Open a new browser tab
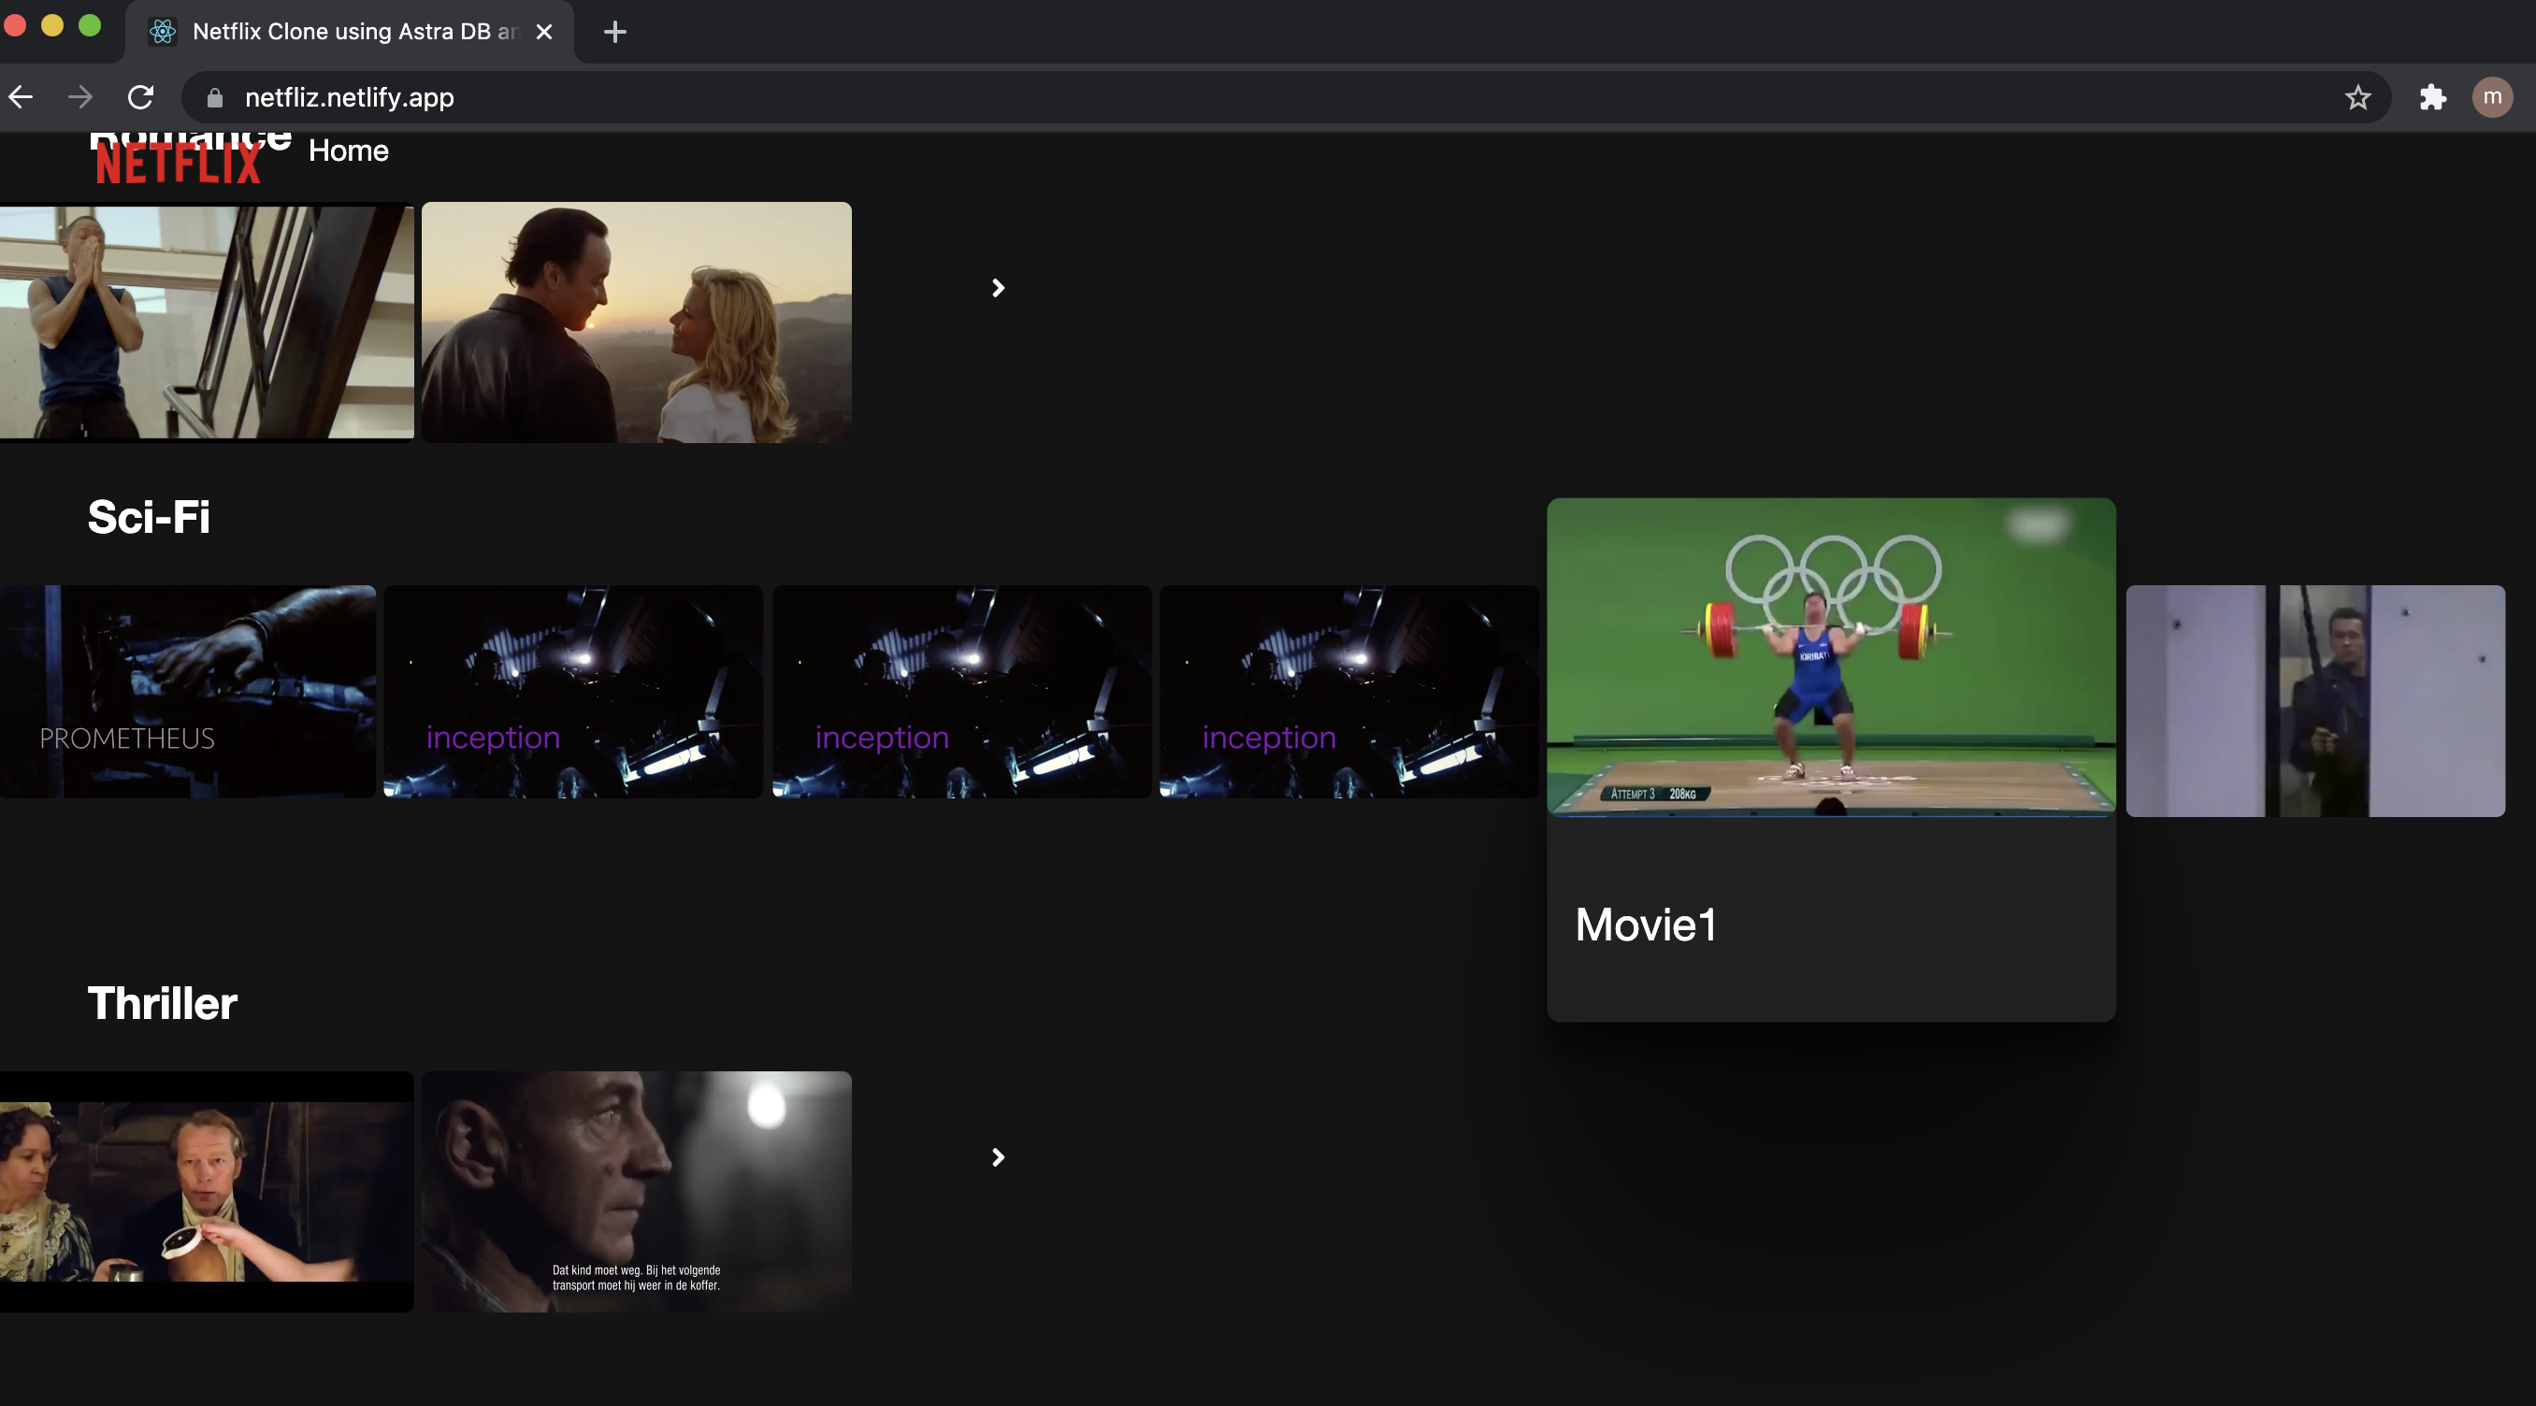Image resolution: width=2536 pixels, height=1406 pixels. click(x=614, y=32)
